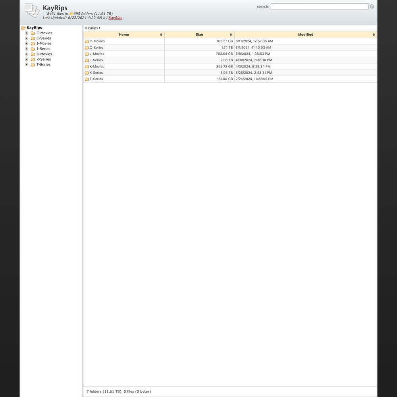Viewport: 397px width, 397px height.
Task: Open J-Movies folder name in table
Action: coord(97,54)
